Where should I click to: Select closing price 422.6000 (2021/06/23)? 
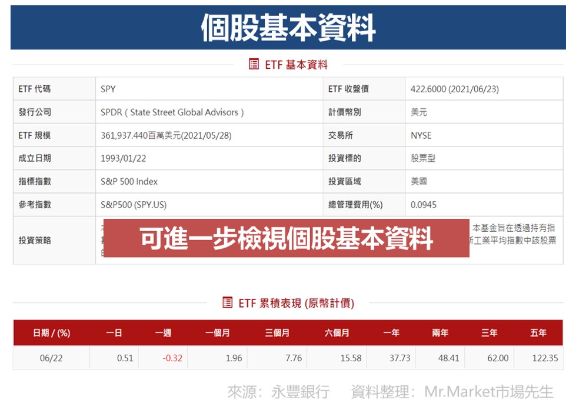(x=454, y=89)
